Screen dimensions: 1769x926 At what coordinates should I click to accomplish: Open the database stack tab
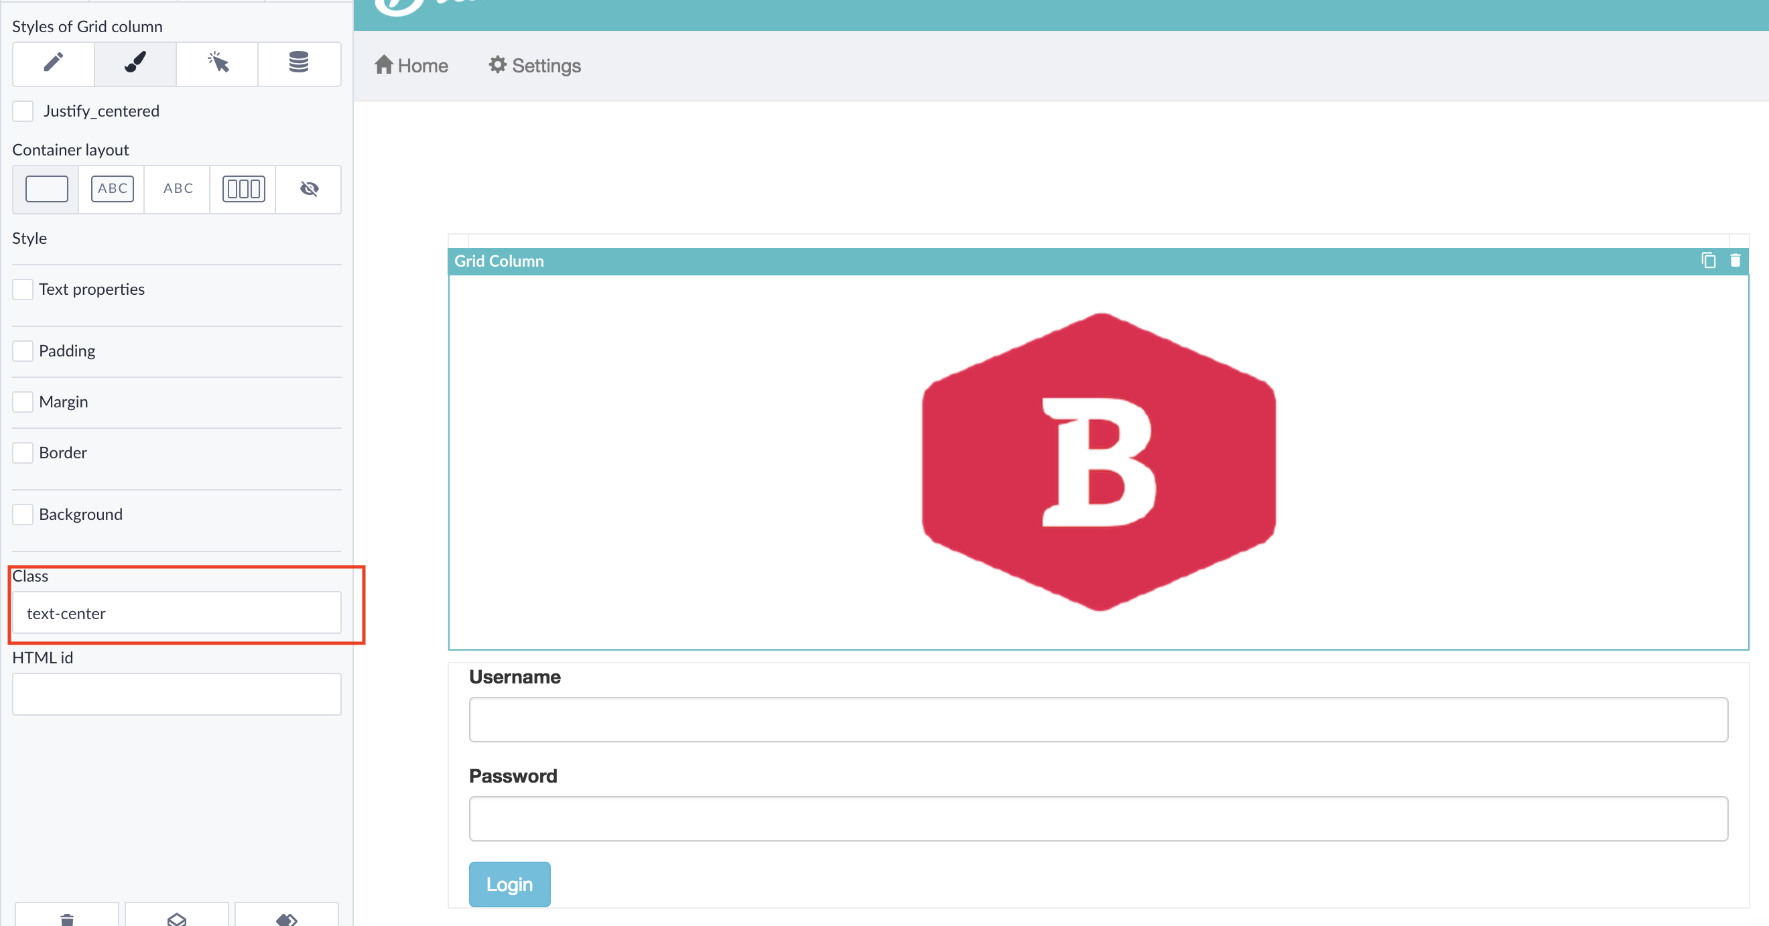pos(299,63)
